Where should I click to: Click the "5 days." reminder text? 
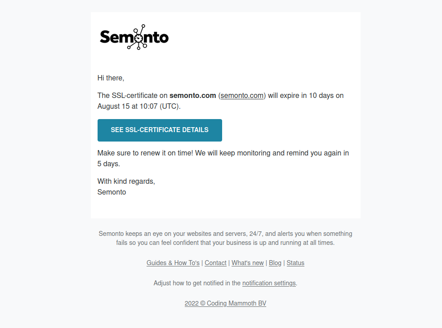tap(109, 164)
